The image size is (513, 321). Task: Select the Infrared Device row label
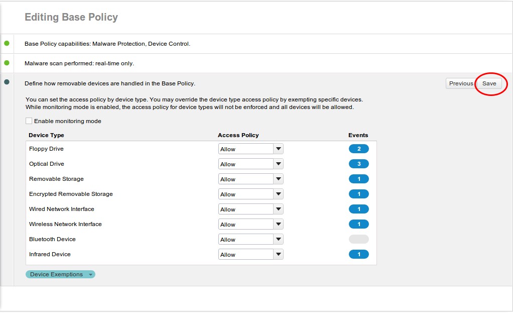[x=50, y=254]
